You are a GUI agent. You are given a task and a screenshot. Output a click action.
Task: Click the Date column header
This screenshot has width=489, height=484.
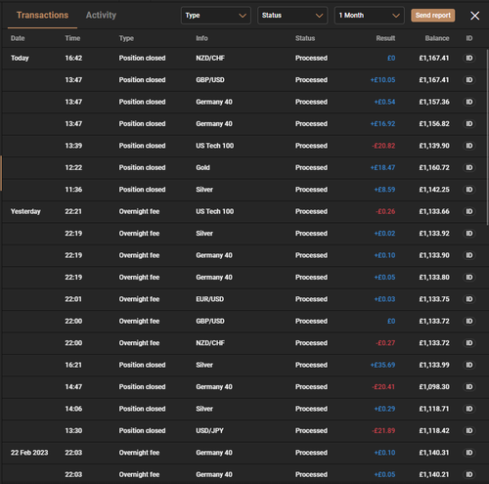18,38
